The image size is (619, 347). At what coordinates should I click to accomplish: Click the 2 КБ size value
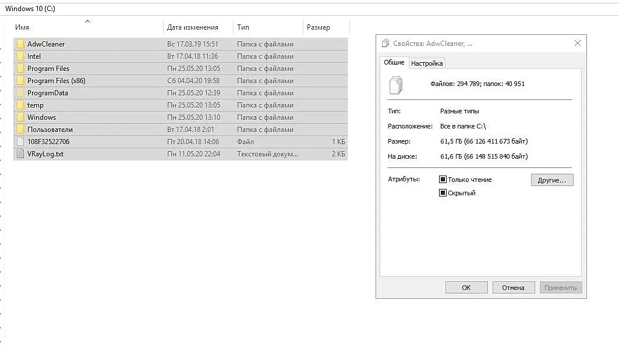338,153
